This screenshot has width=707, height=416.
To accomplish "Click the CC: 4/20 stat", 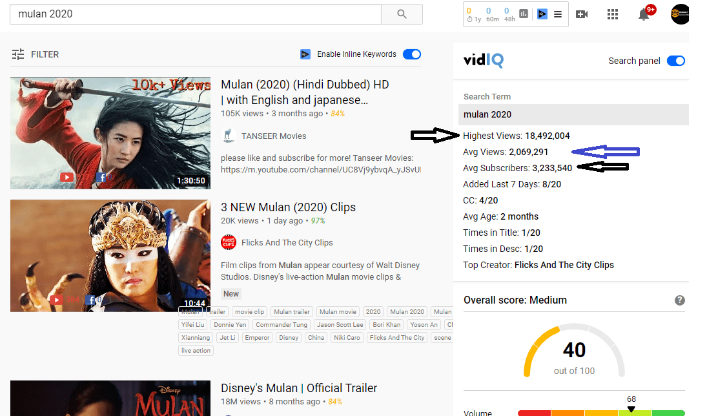I will click(480, 201).
